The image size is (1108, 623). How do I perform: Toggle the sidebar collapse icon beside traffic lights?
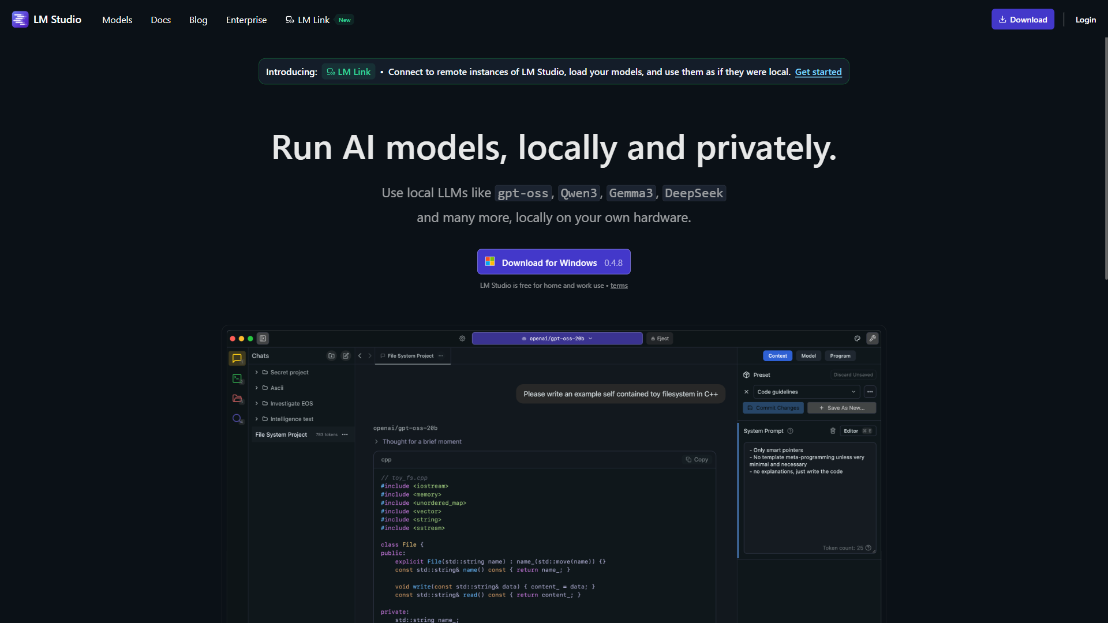click(x=263, y=339)
